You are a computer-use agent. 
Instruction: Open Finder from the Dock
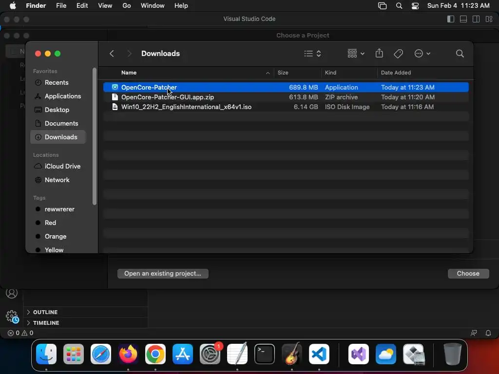[46, 354]
